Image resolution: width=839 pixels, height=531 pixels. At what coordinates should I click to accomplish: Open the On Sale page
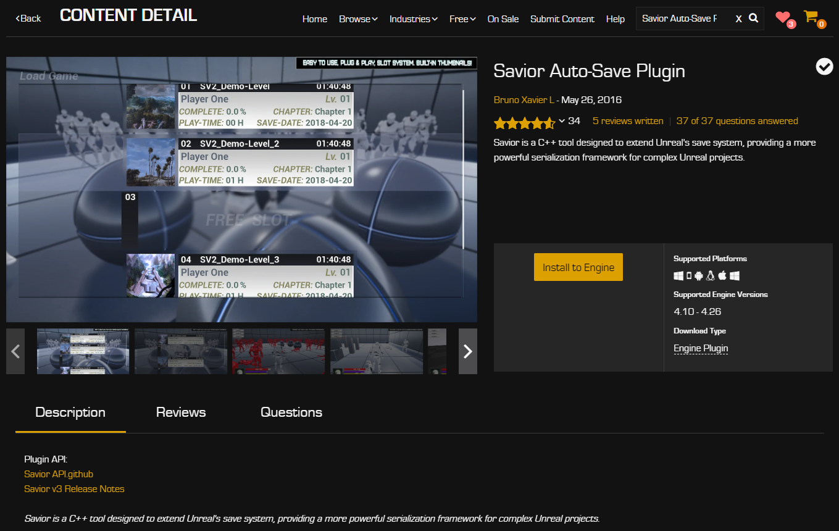pyautogui.click(x=503, y=19)
